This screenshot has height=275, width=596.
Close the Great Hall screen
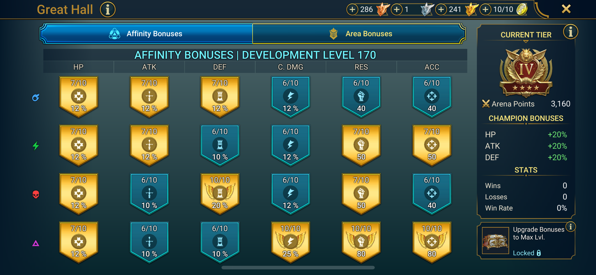(x=566, y=9)
